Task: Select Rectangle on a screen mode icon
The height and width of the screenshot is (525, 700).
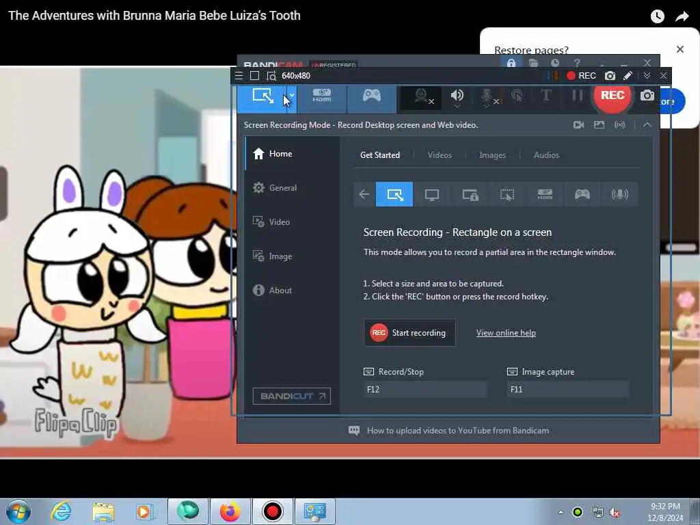Action: (394, 194)
